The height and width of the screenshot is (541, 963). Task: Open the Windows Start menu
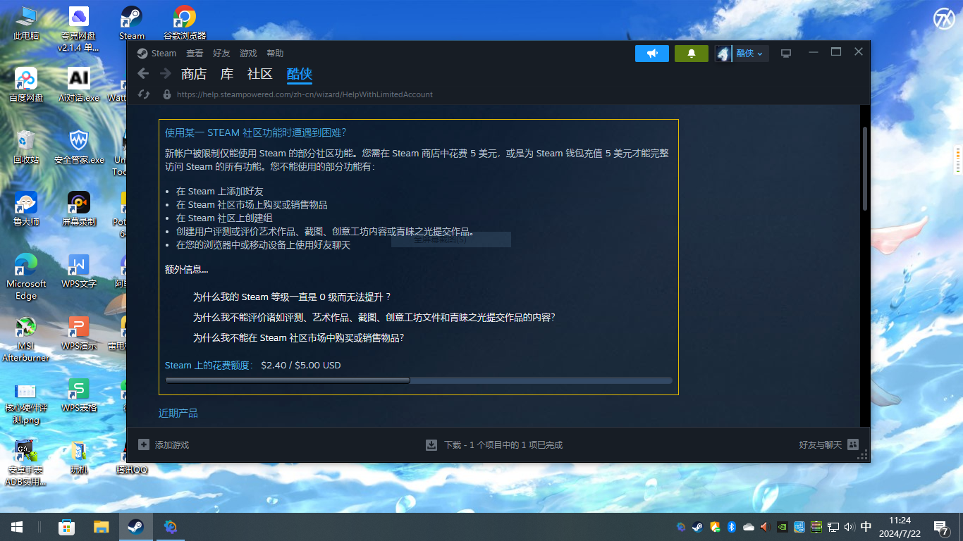click(x=17, y=527)
